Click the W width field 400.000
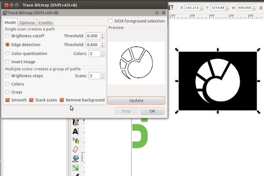This screenshot has height=176, width=264. (x=245, y=8)
